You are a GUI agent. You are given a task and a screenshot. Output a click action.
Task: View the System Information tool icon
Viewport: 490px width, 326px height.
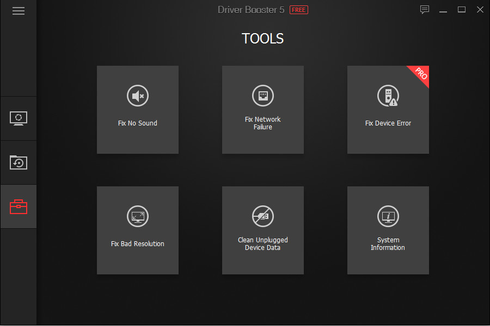(x=388, y=216)
